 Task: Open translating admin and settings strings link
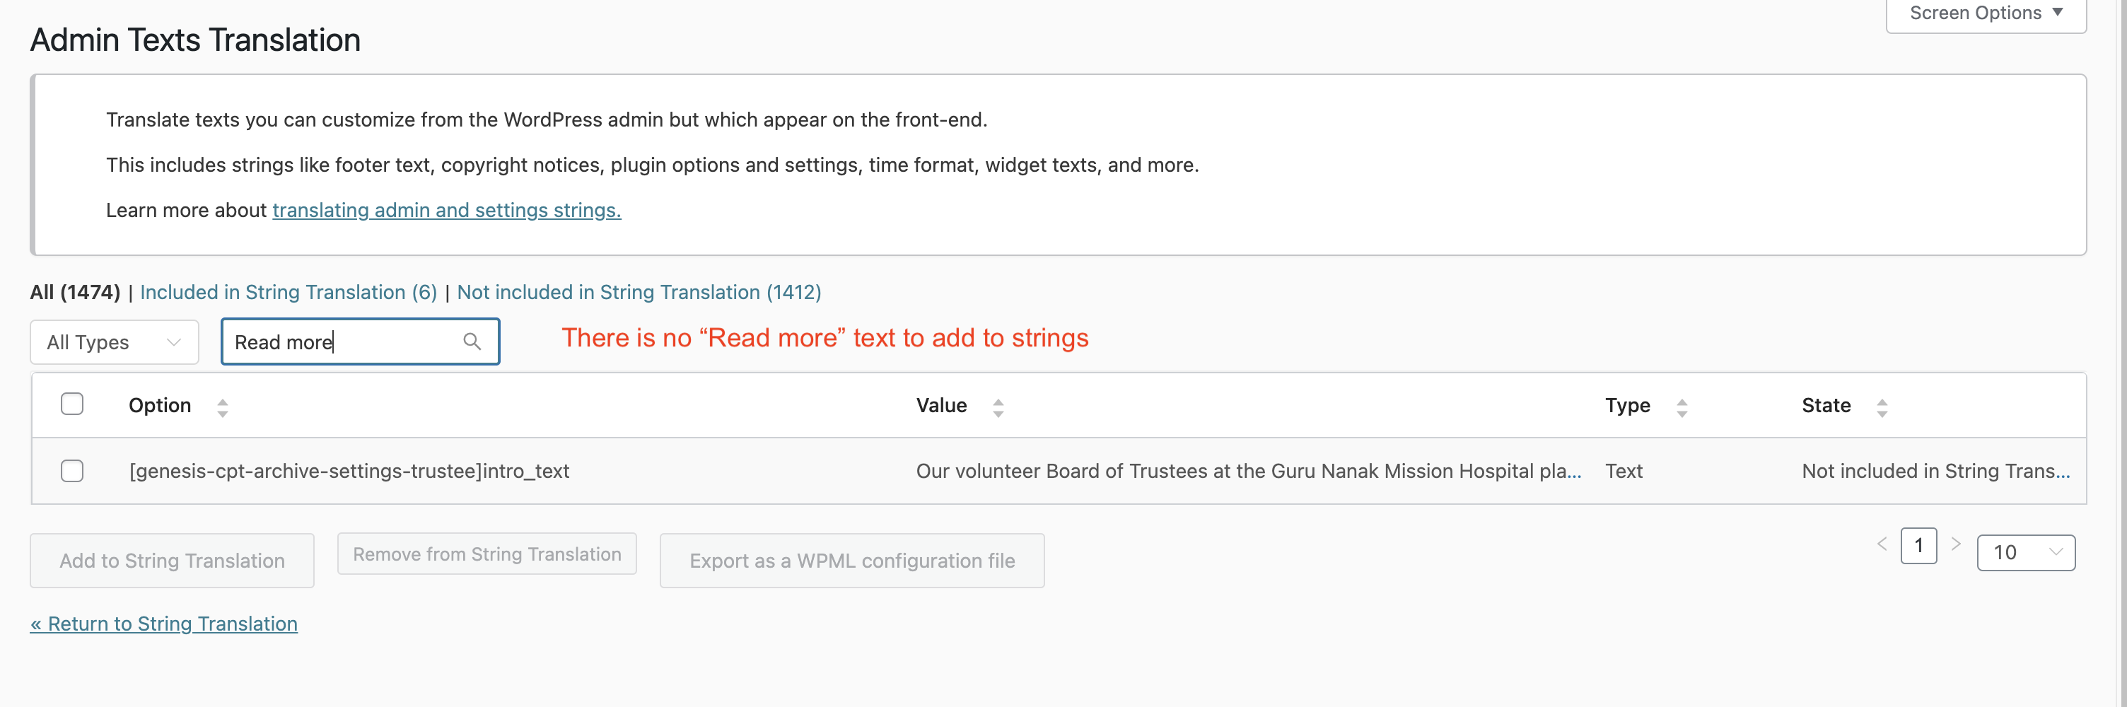tap(447, 211)
